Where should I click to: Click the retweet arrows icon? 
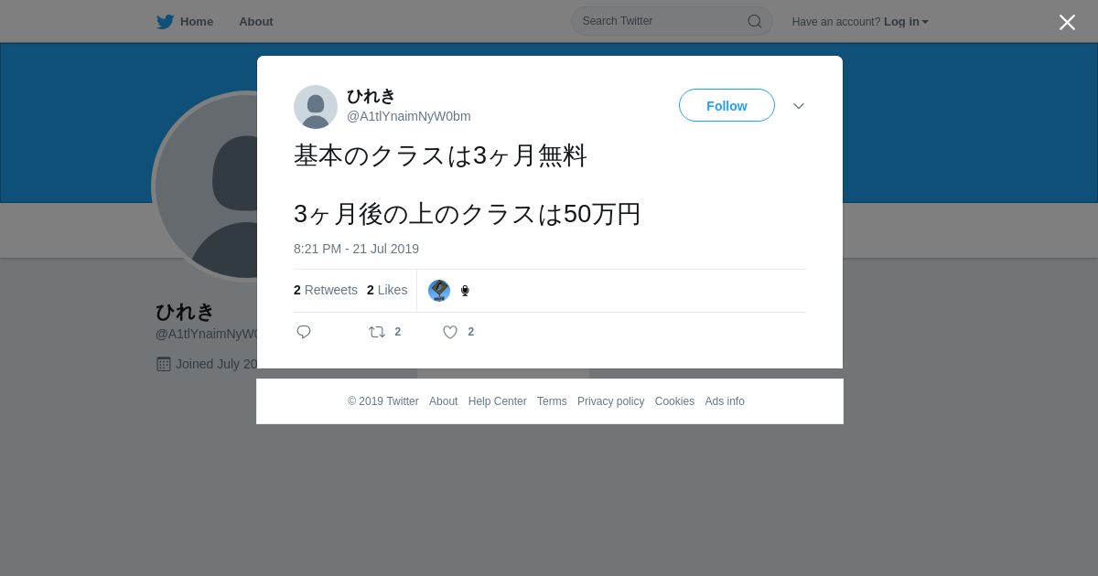click(377, 332)
